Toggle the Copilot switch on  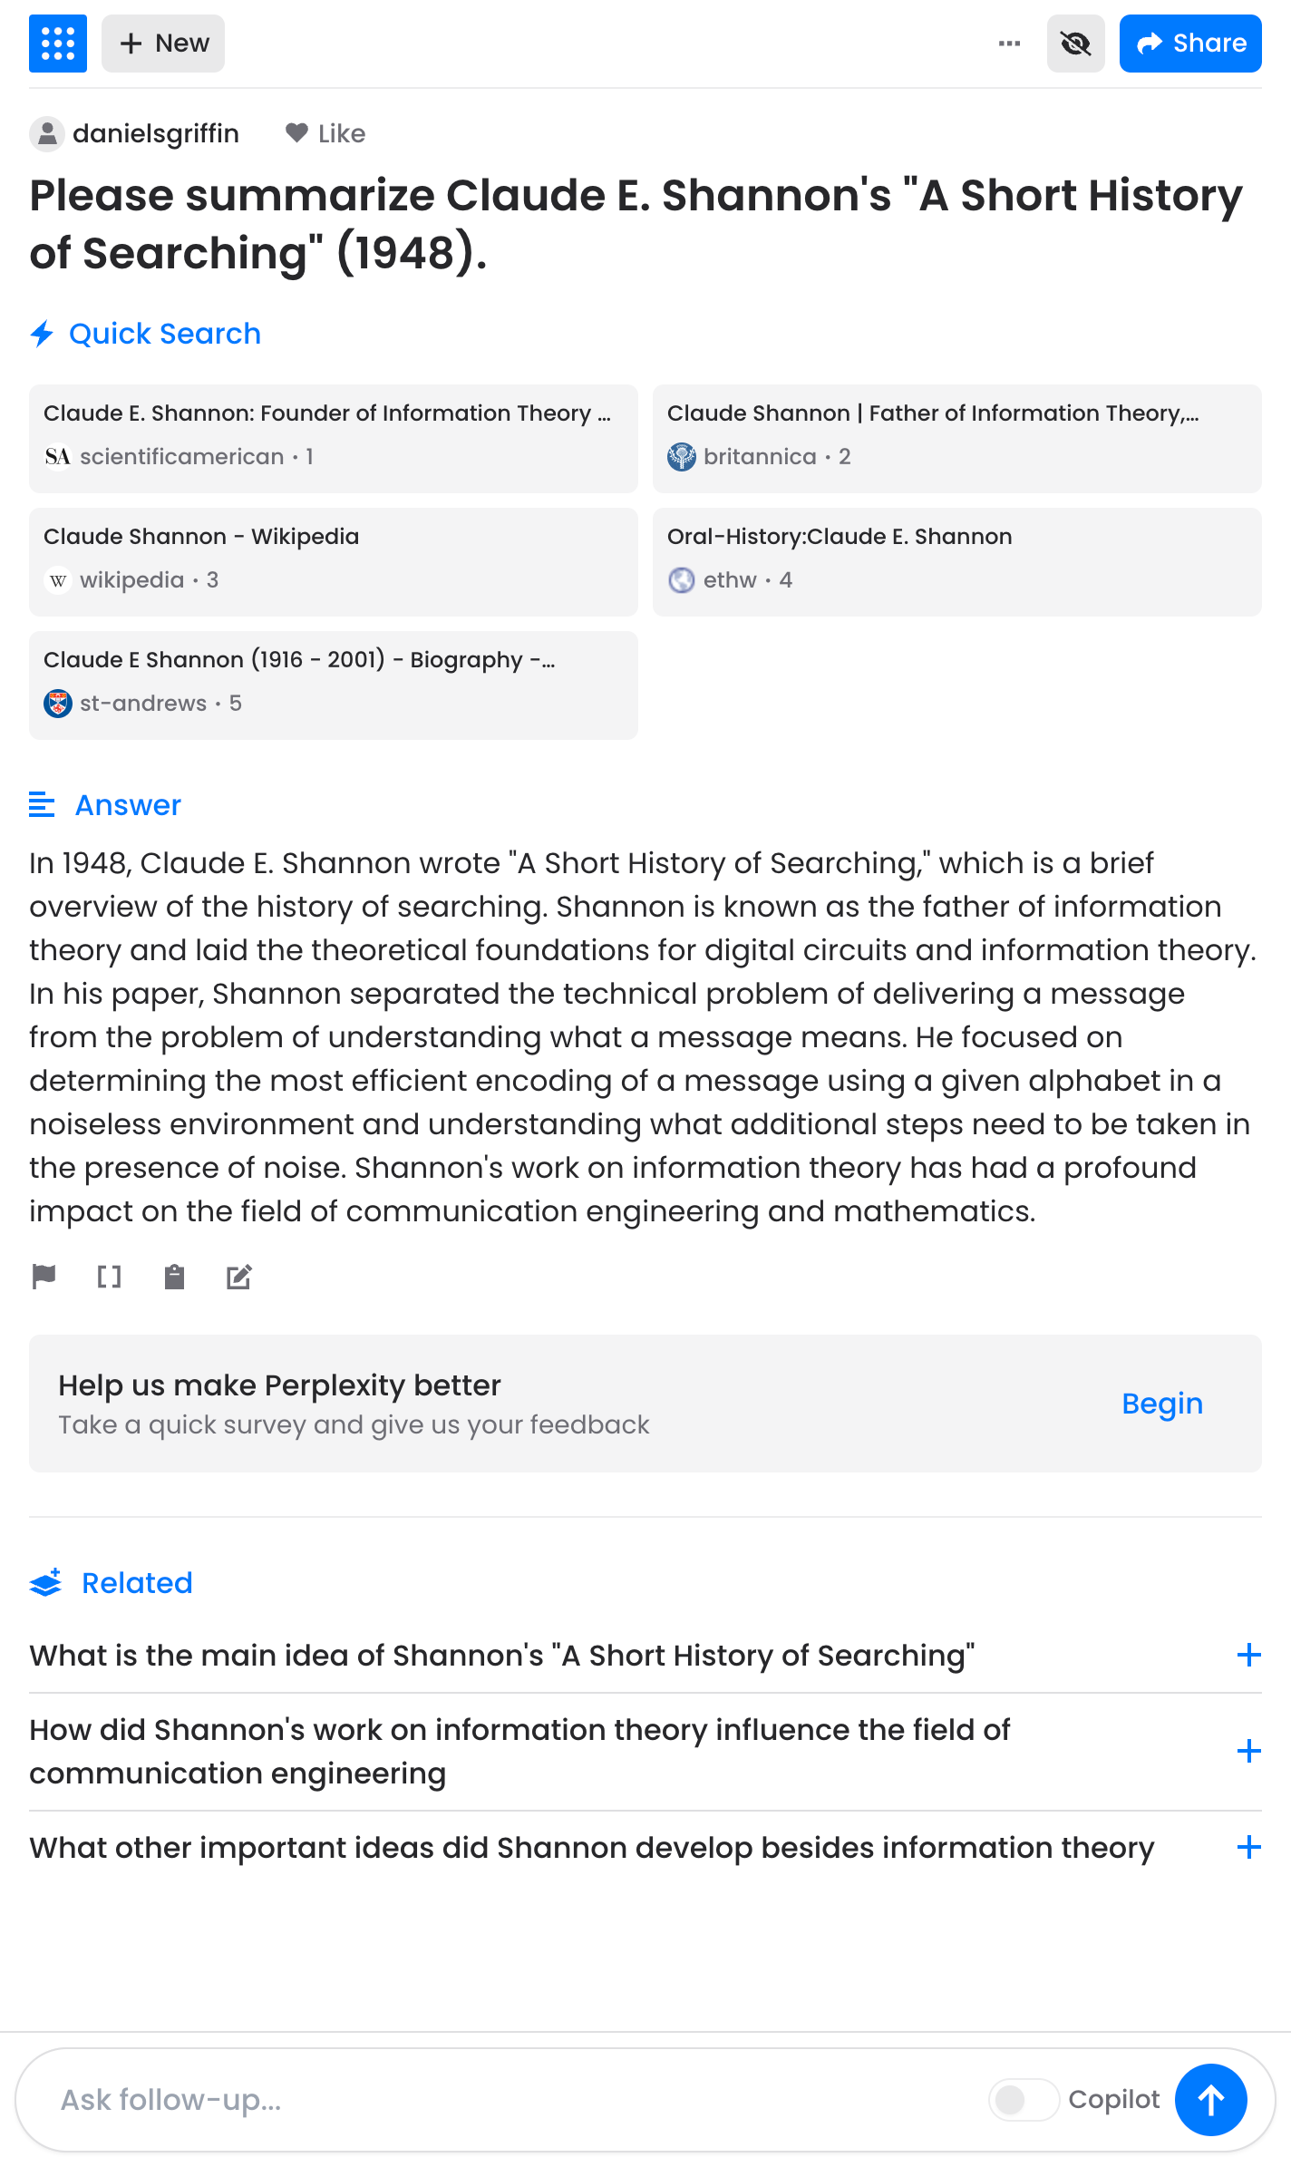pyautogui.click(x=1024, y=2099)
